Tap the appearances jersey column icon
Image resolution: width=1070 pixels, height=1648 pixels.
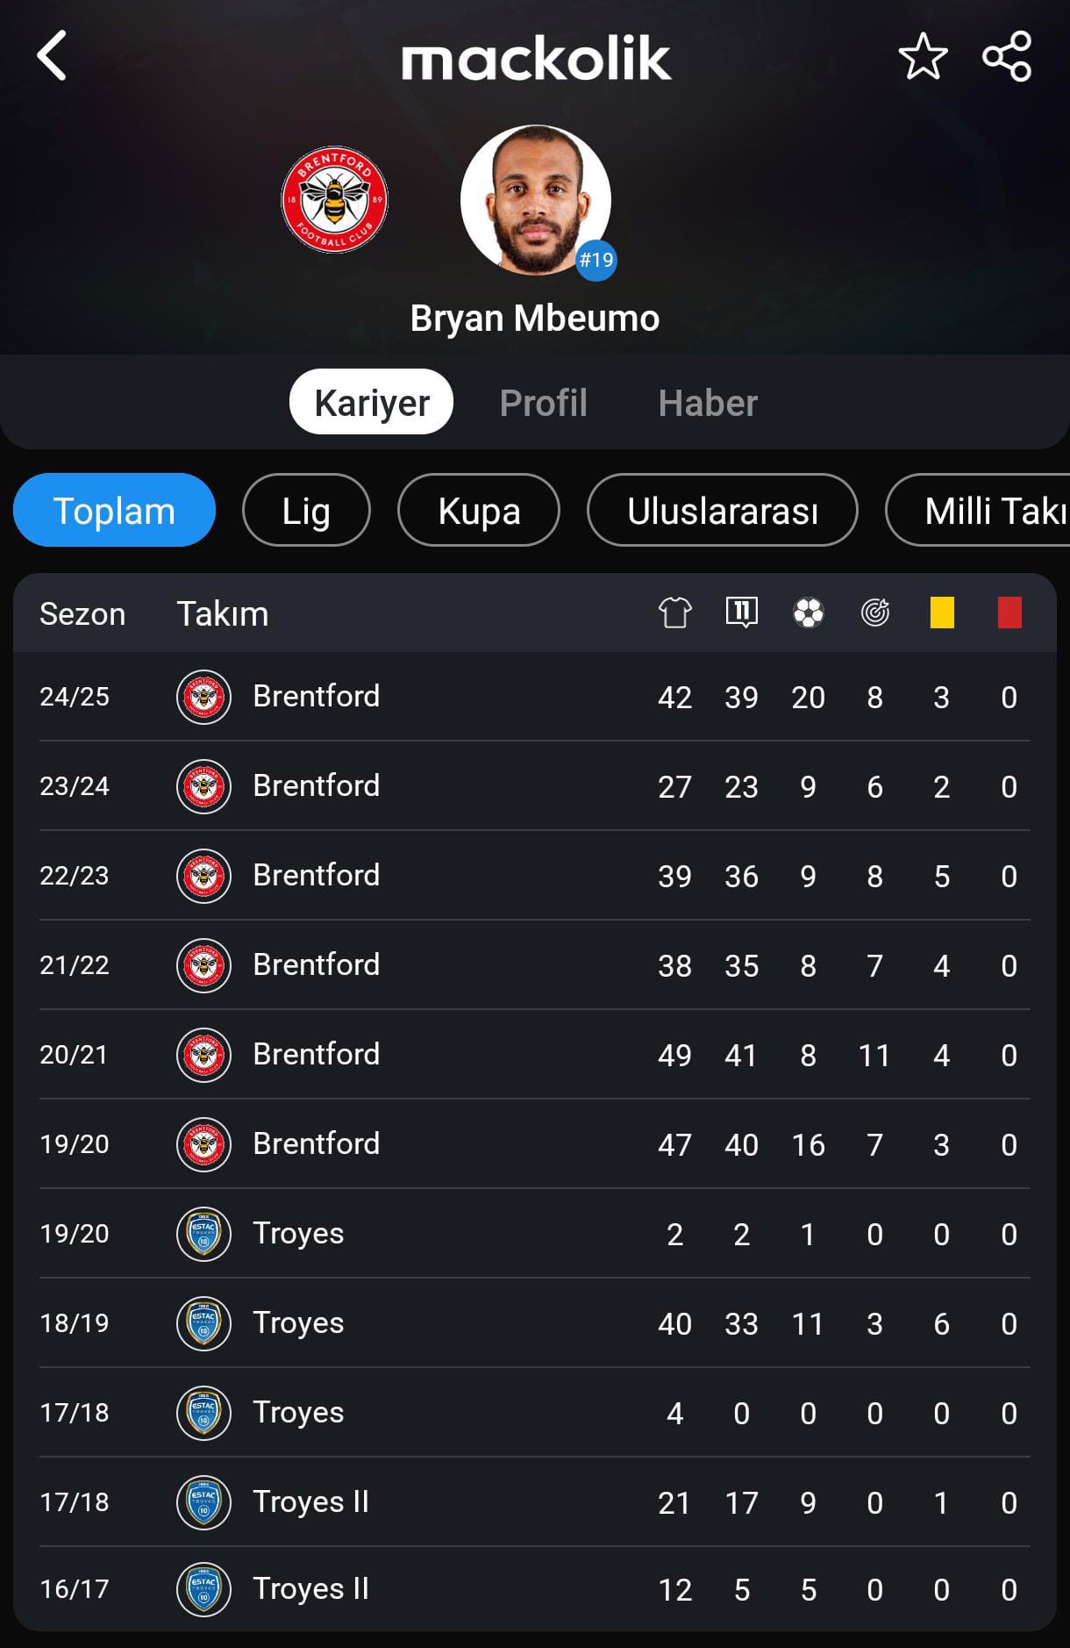[675, 613]
